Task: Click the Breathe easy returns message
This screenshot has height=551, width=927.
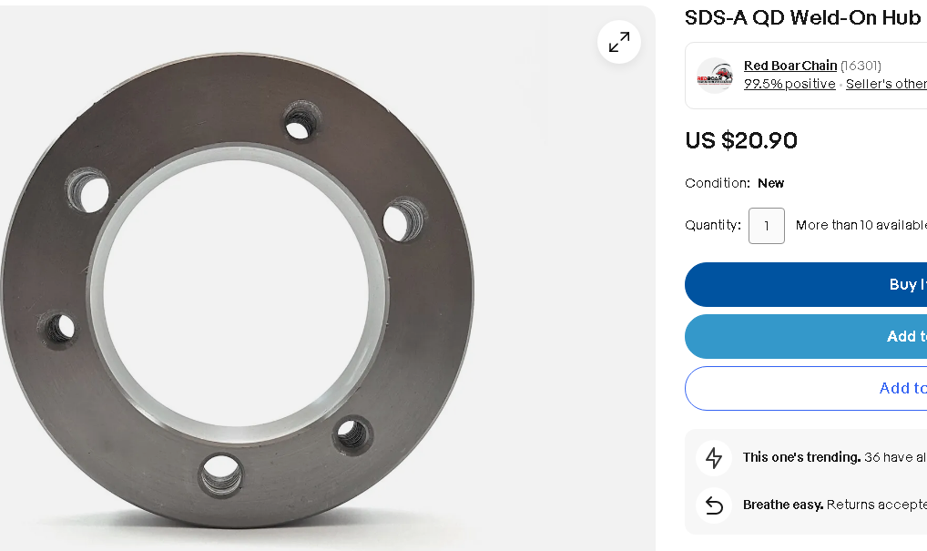Action: 835,505
